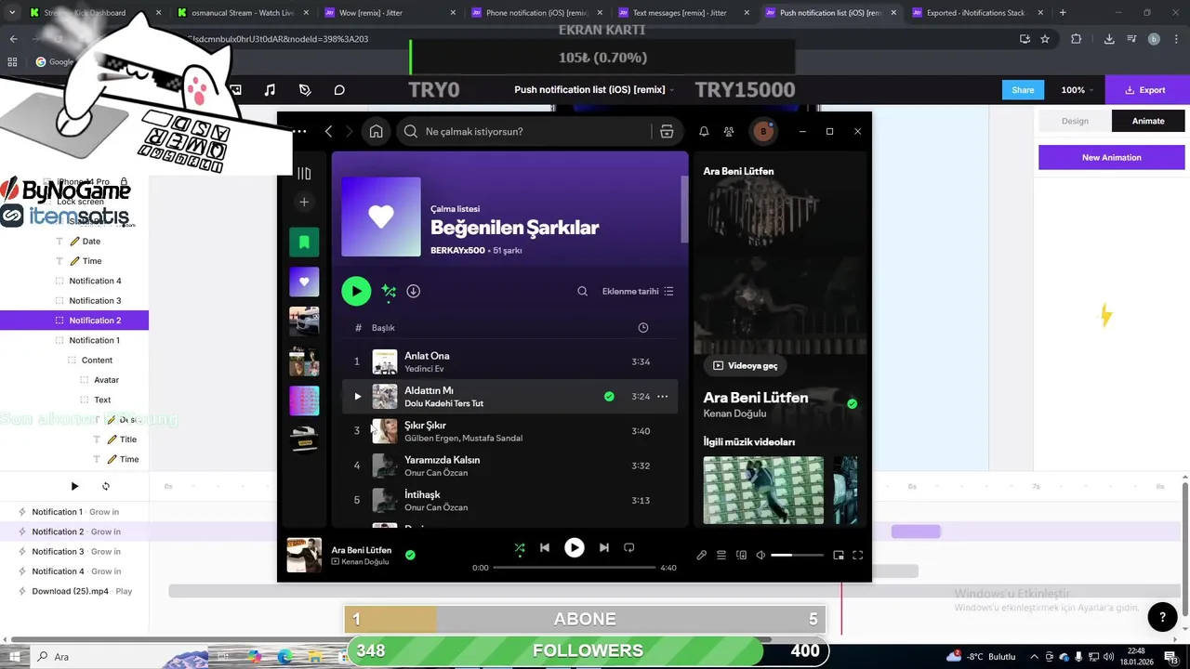Open the 100% zoom dropdown

coord(1078,90)
